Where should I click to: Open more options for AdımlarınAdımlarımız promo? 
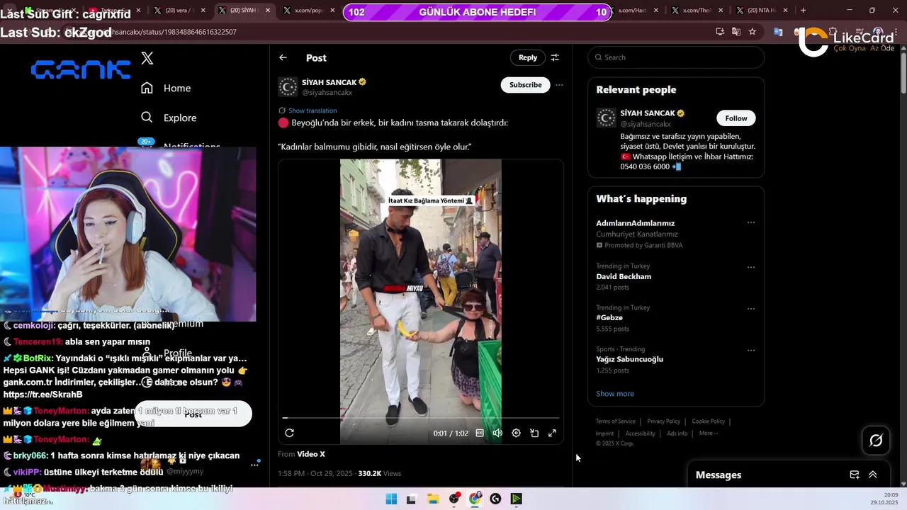pyautogui.click(x=751, y=222)
